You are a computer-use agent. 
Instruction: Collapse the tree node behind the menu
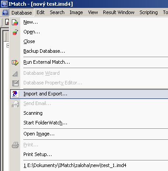tap(7, 46)
